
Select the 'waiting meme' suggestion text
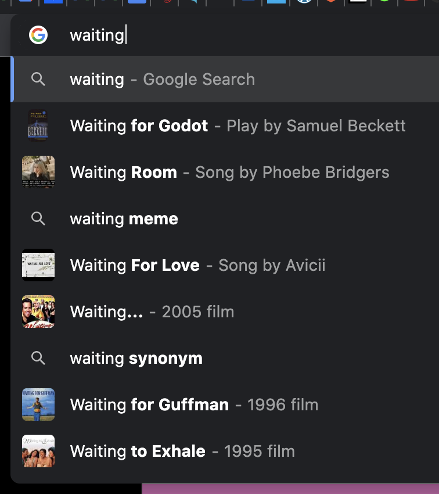[x=124, y=219]
